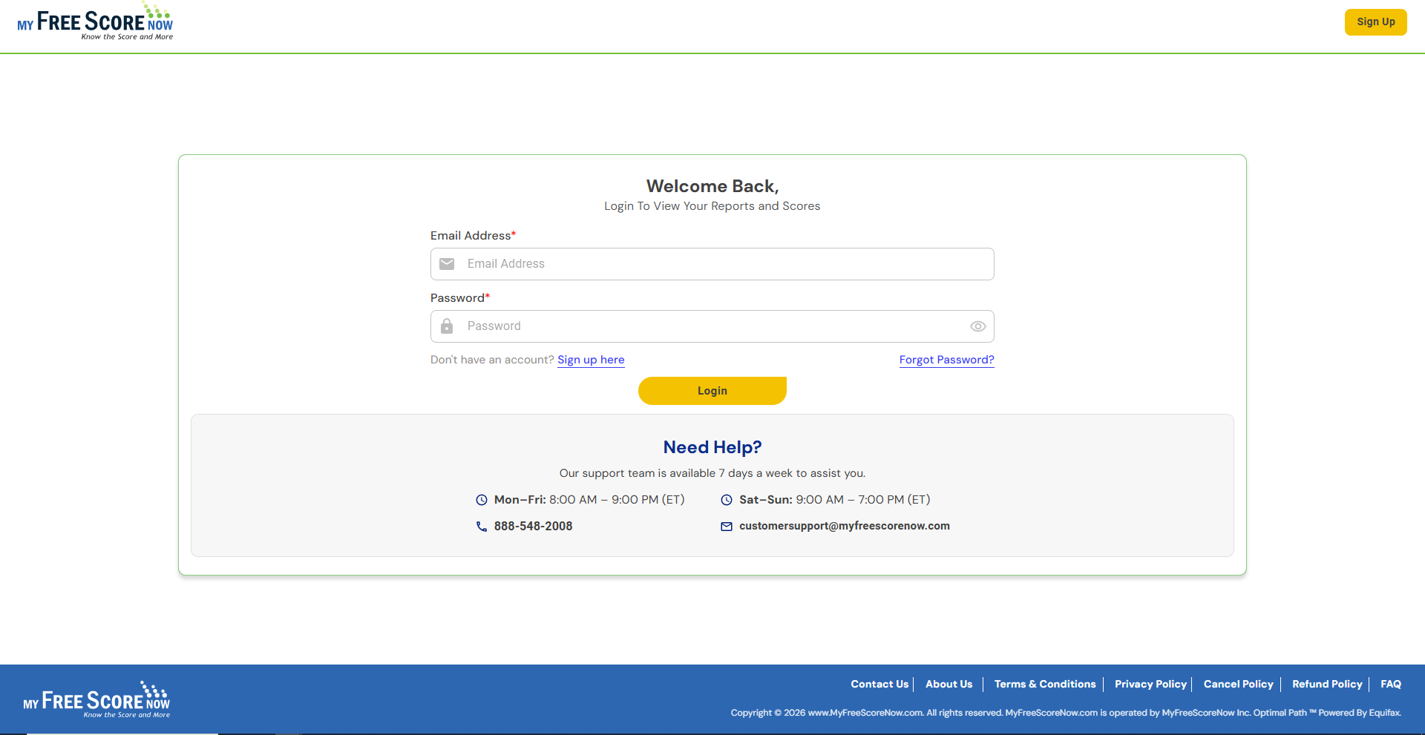1425x735 pixels.
Task: Toggle password visibility eye icon
Action: tap(978, 326)
